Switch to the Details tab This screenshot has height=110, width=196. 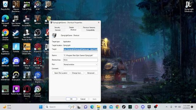tap(71, 28)
